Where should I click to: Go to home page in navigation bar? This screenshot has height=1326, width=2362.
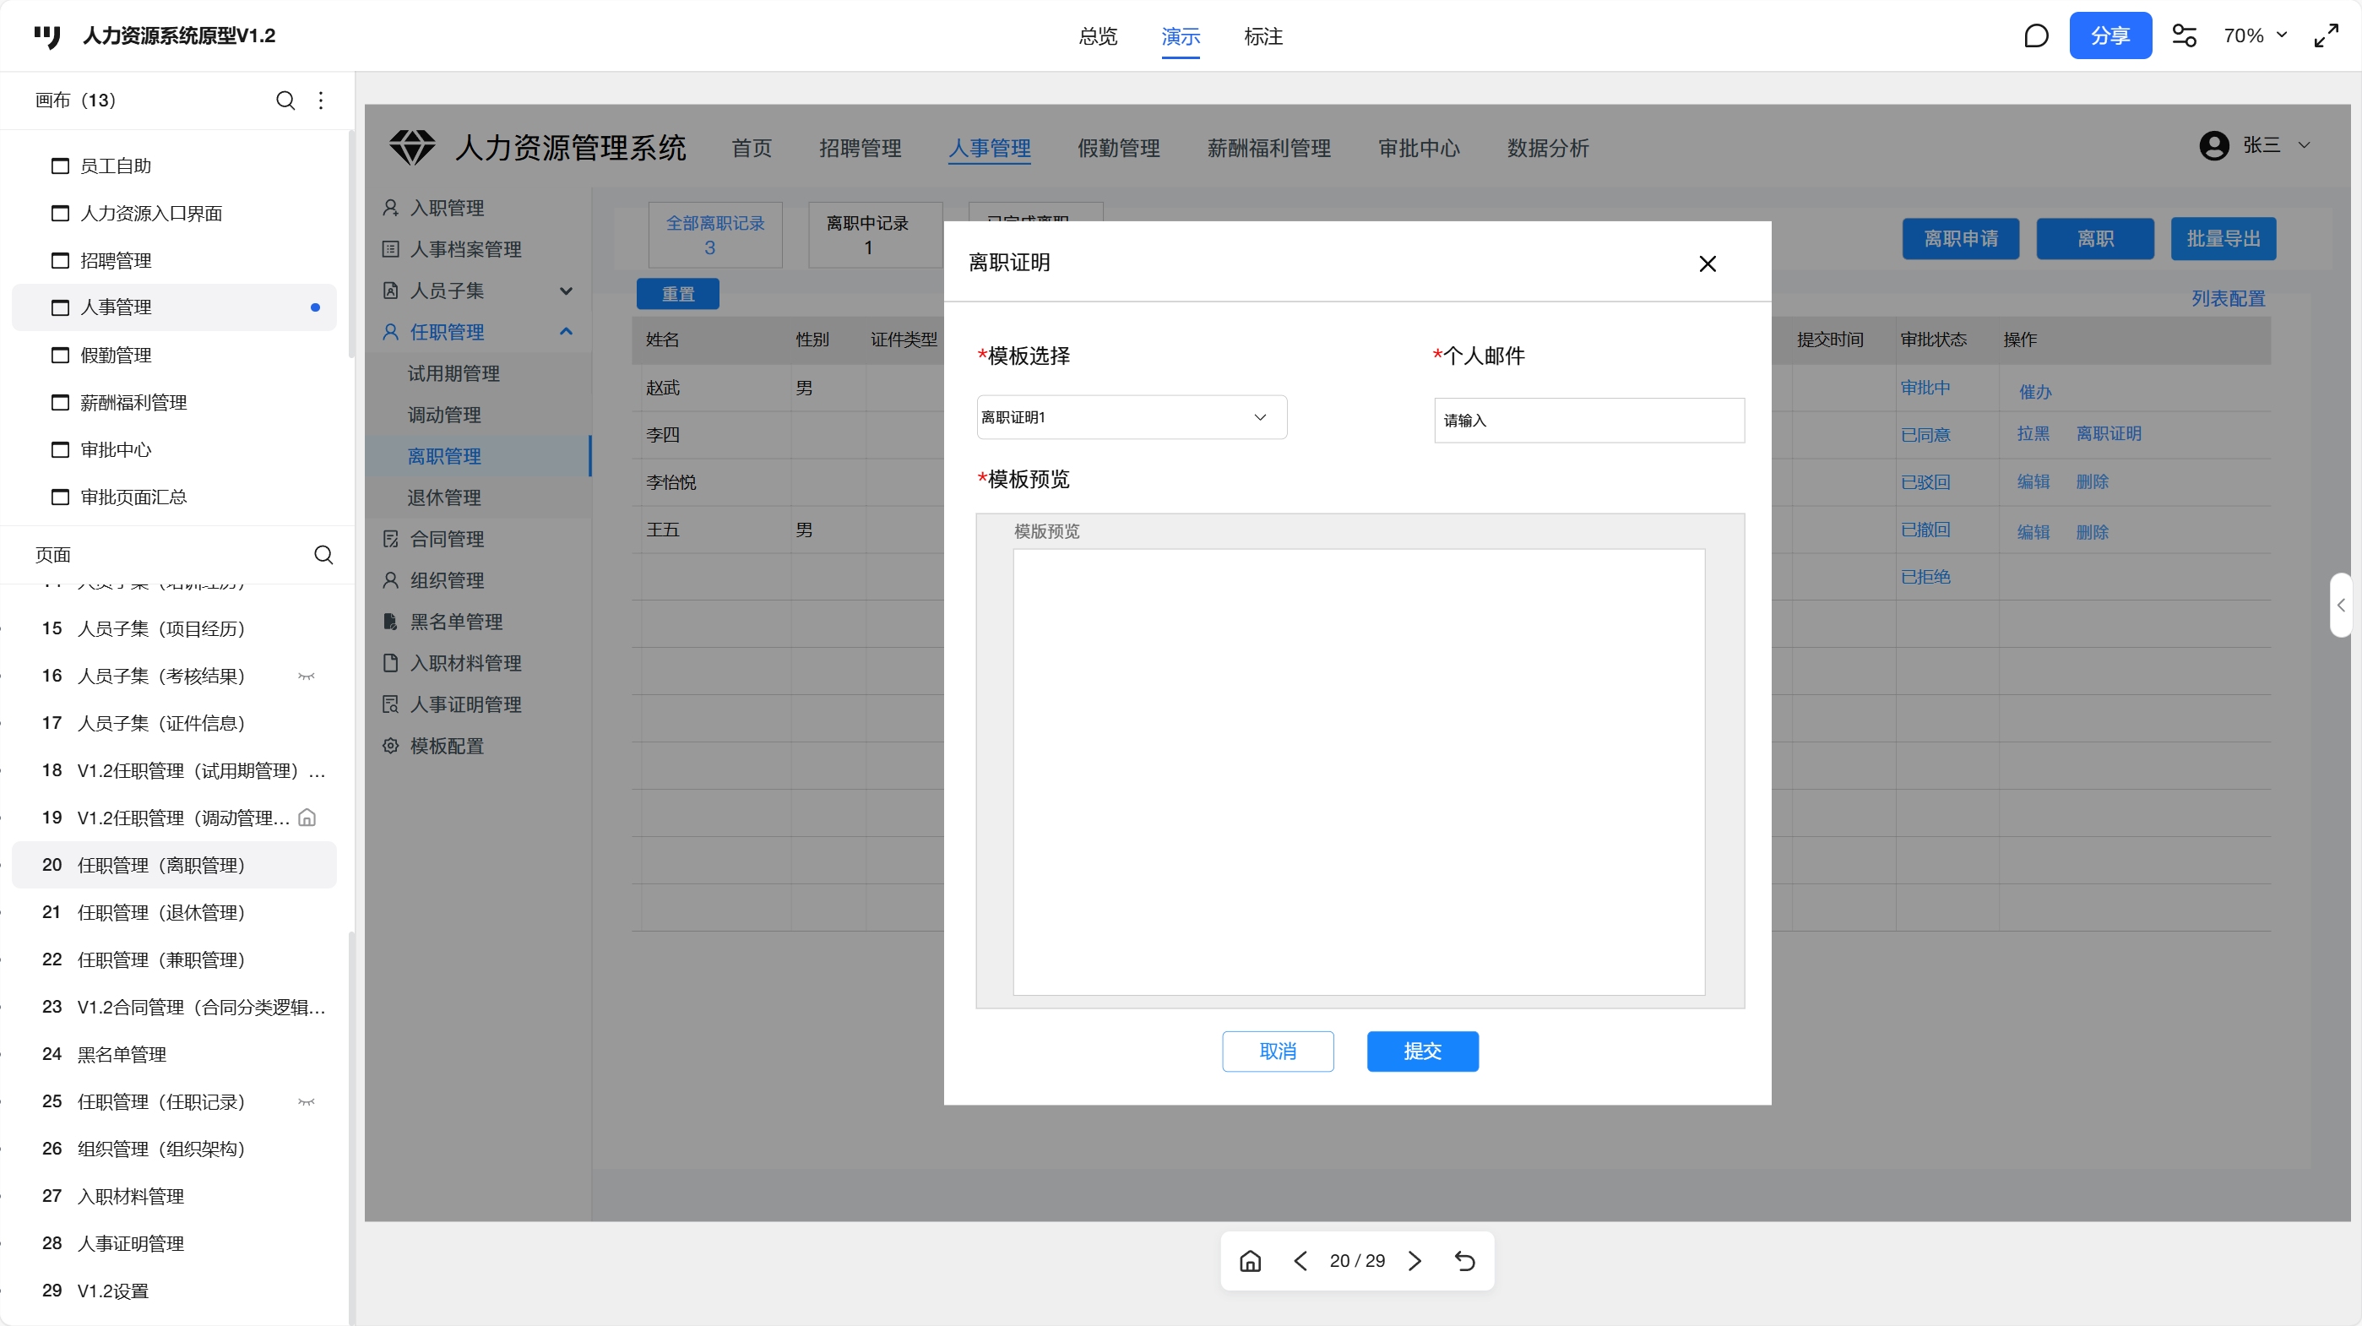coord(1250,1261)
